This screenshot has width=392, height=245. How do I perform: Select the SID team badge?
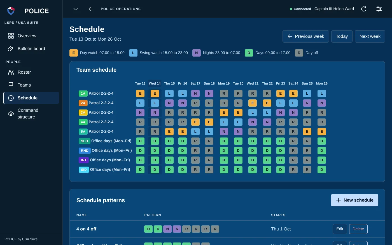84,170
